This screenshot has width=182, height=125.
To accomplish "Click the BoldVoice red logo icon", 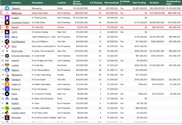I will point(7,118).
